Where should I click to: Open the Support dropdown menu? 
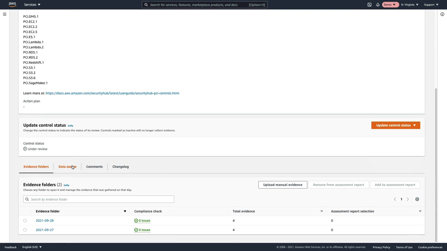pos(431,5)
